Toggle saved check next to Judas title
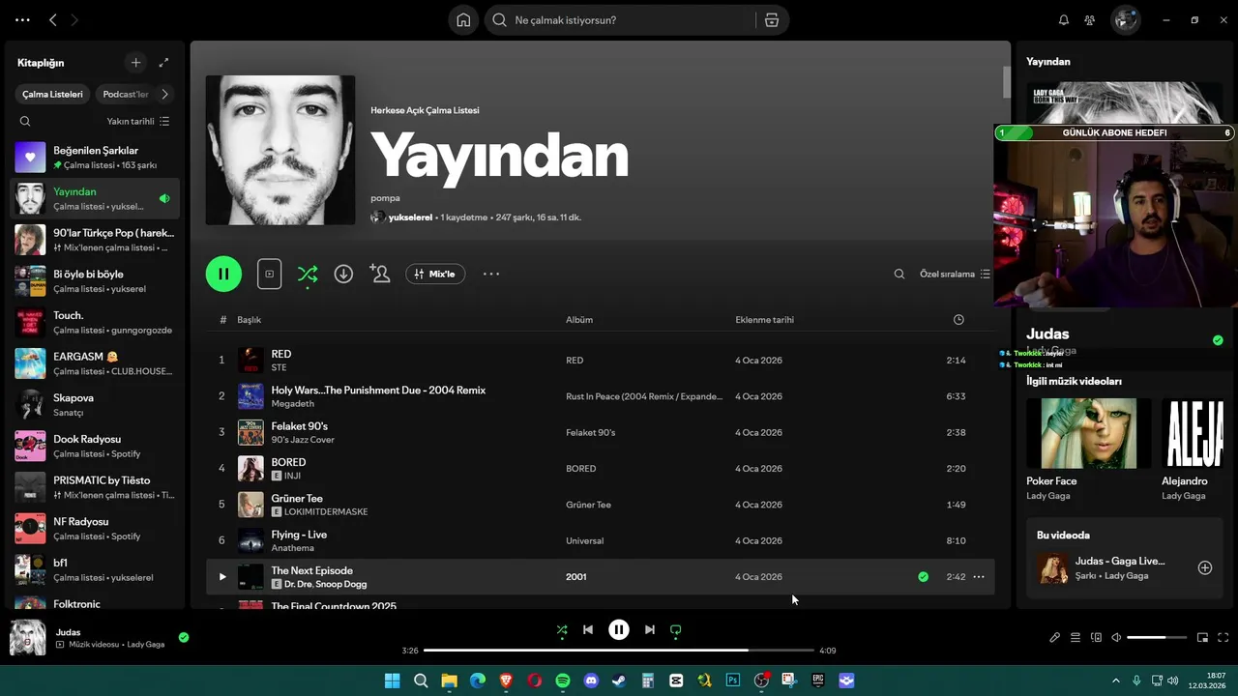1238x696 pixels. (x=1218, y=340)
